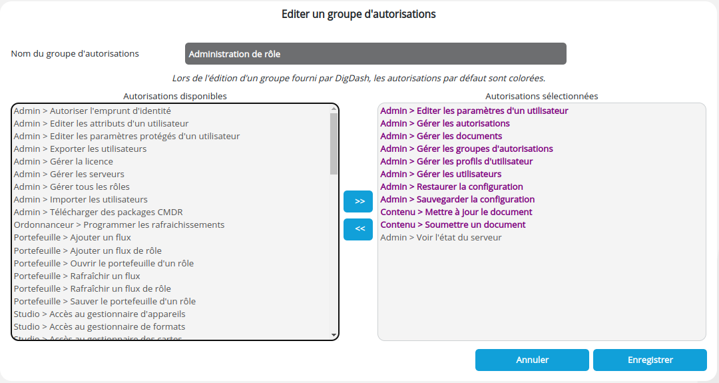Choose 'Admin > Gérer la licence'
719x383 pixels.
(64, 161)
